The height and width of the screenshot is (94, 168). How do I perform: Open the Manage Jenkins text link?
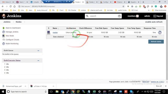[12, 32]
